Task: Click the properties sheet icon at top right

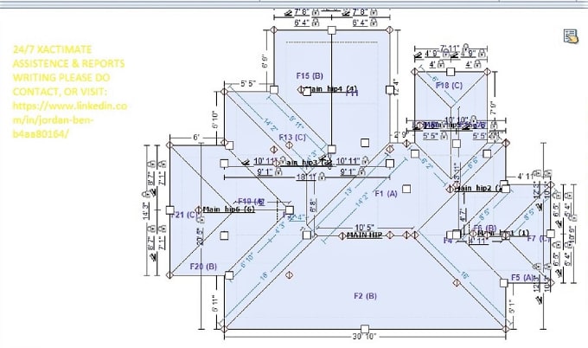Action: [x=570, y=35]
